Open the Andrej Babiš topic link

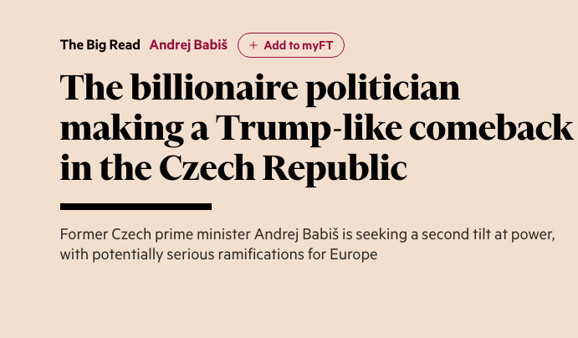tap(187, 45)
